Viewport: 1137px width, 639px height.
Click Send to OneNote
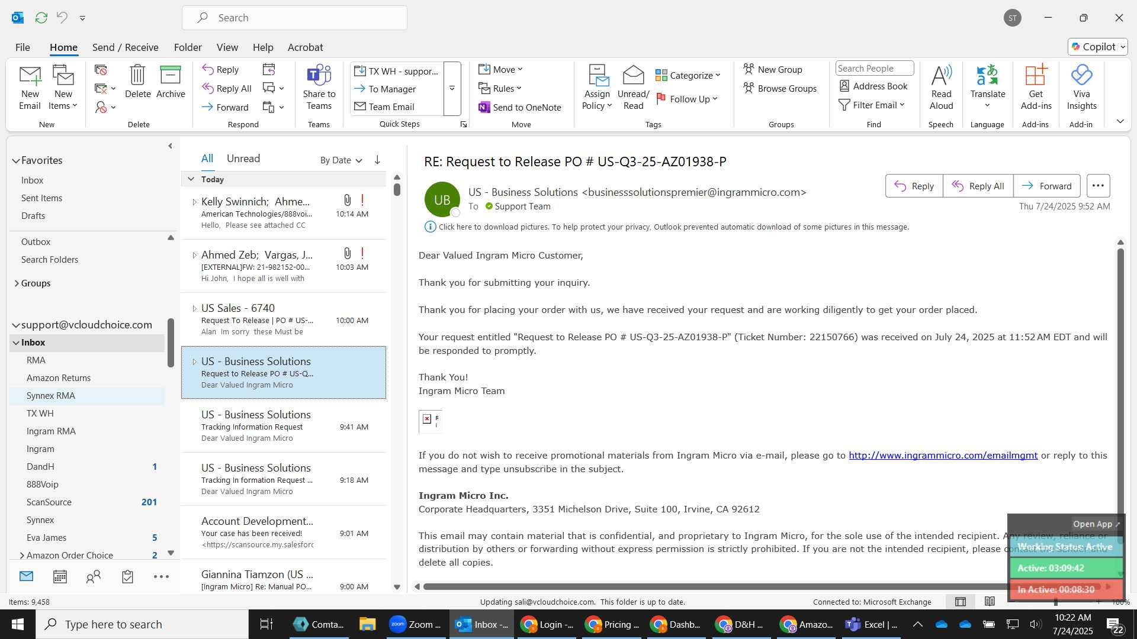point(519,107)
